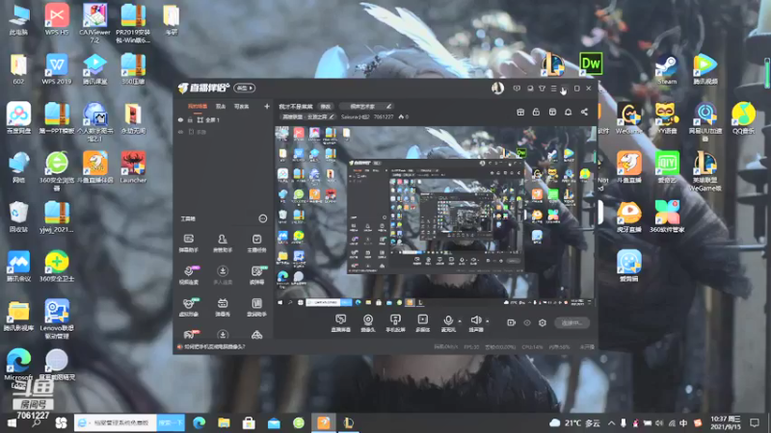This screenshot has width=771, height=433.
Task: Click the share icon in stream header
Action: click(x=584, y=112)
